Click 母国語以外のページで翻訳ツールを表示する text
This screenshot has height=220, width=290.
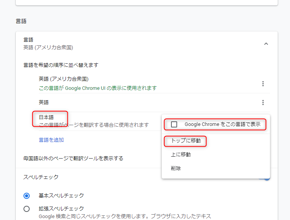click(x=73, y=159)
